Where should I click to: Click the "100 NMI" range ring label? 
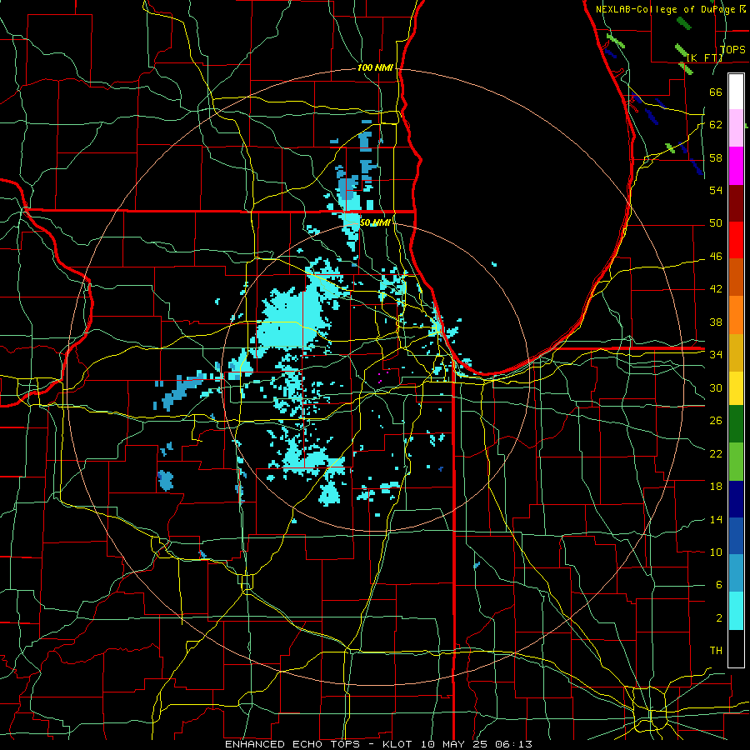click(375, 67)
